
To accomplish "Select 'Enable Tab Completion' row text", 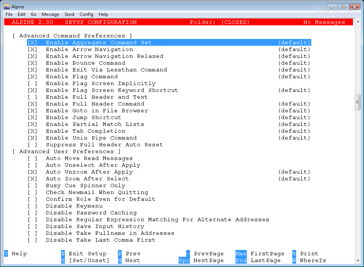I will [x=85, y=131].
